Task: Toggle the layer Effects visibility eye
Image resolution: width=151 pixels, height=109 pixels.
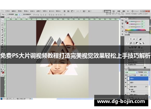Action: [130, 89]
